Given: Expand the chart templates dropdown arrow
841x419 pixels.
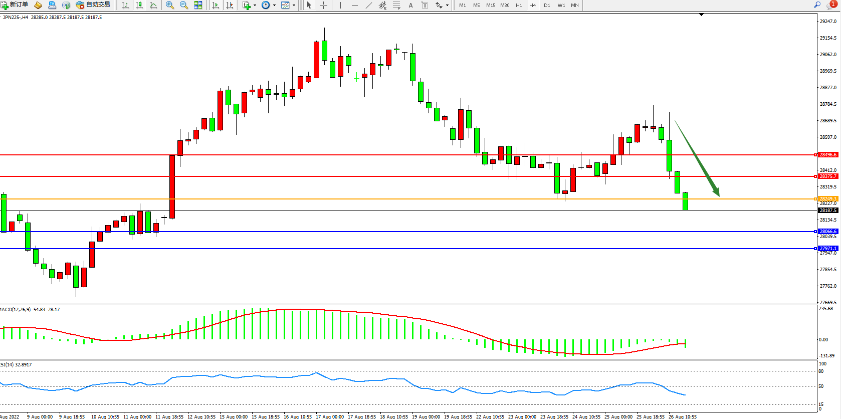Looking at the screenshot, I should click(x=294, y=6).
